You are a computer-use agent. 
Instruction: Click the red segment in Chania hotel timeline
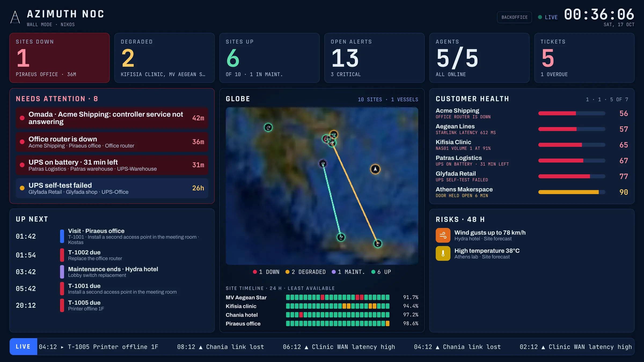click(x=301, y=315)
